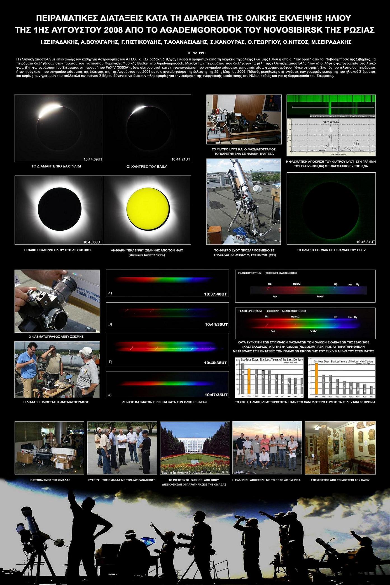
Task: Open the Baily's beads eclipse photo
Action: (x=147, y=128)
